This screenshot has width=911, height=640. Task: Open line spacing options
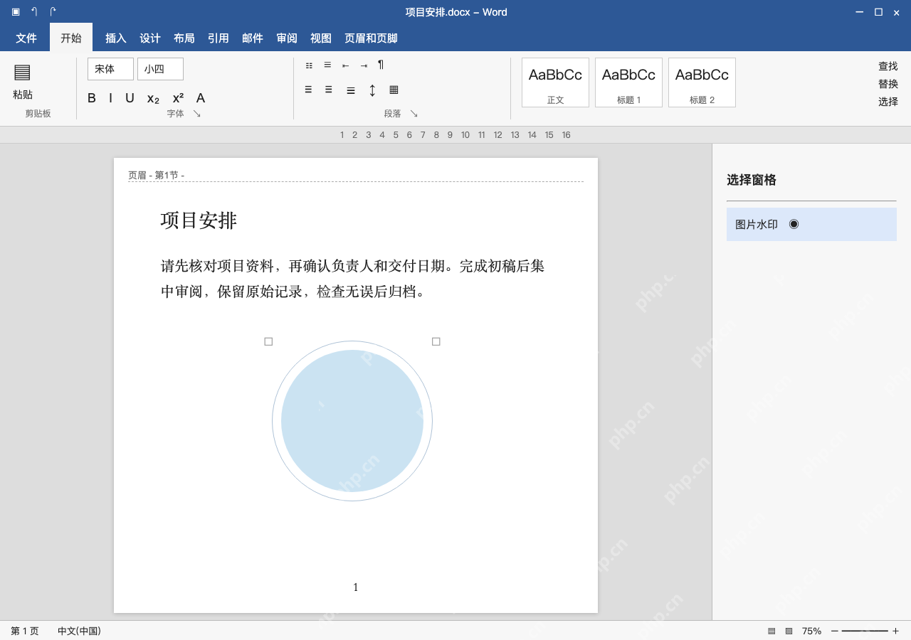372,90
